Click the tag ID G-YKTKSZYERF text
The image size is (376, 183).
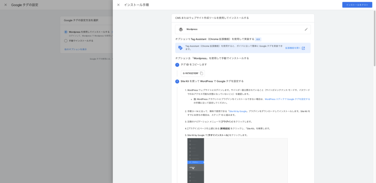tap(191, 73)
